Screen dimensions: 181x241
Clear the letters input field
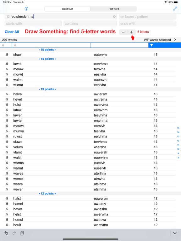coord(114,17)
